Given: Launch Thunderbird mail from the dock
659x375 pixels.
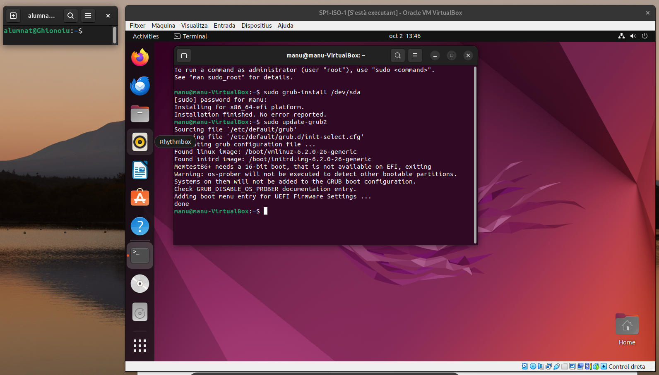Looking at the screenshot, I should tap(140, 86).
